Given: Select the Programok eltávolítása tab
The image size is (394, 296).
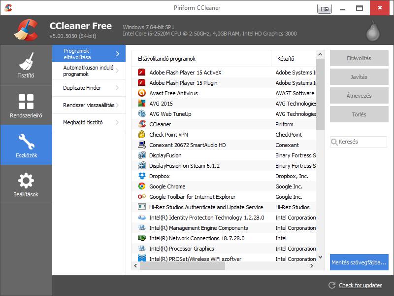Looking at the screenshot, I should pyautogui.click(x=89, y=54).
